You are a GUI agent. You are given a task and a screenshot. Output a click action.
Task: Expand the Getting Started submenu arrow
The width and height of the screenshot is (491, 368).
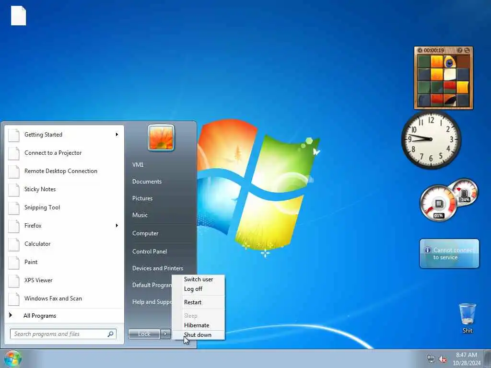(117, 135)
